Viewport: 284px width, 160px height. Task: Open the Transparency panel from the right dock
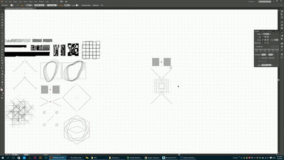tap(282, 39)
